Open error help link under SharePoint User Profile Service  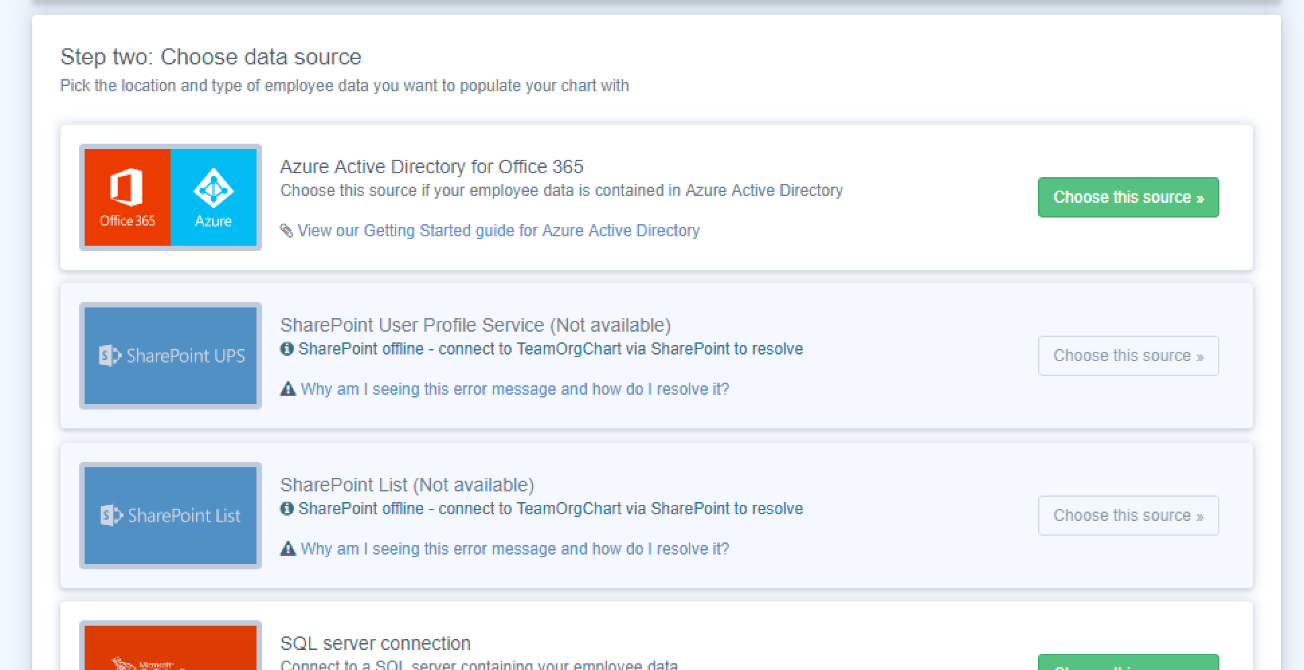[x=514, y=389]
